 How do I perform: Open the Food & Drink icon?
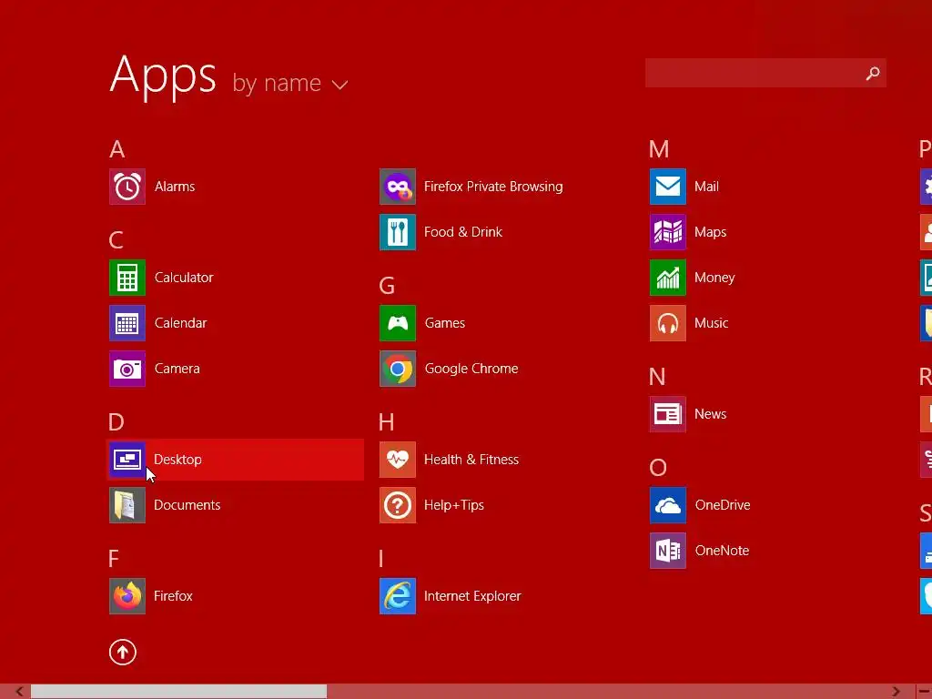pos(398,232)
